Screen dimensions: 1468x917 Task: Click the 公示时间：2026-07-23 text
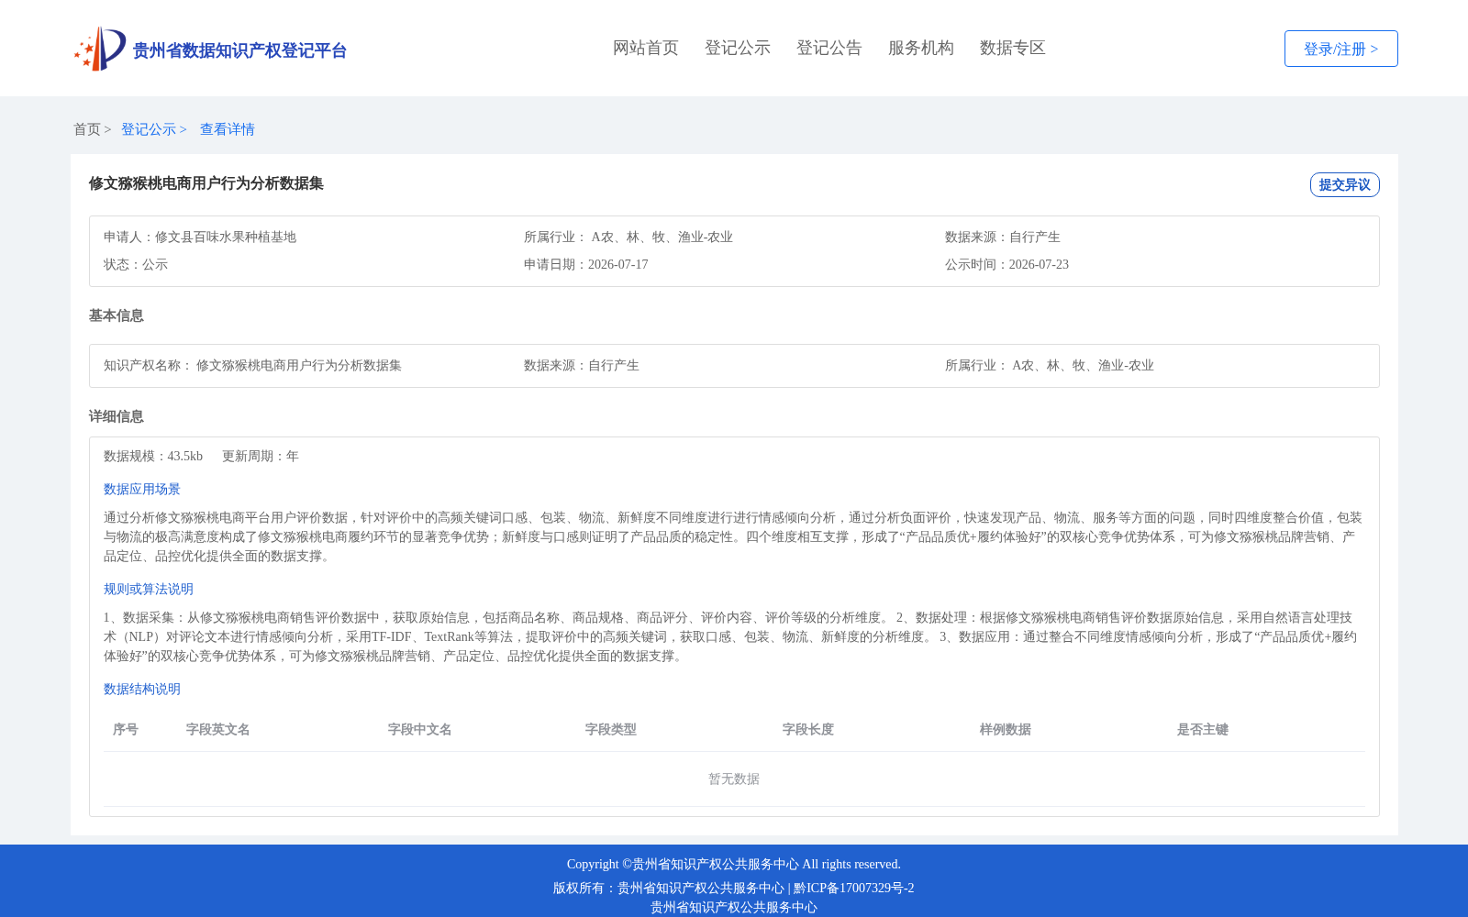(1007, 264)
